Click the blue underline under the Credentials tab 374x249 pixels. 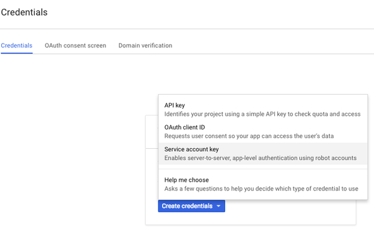[x=17, y=53]
